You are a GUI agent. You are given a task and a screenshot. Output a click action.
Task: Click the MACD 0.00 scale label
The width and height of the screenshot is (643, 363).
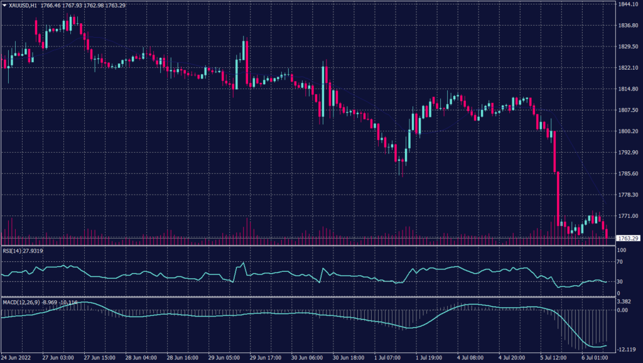[622, 310]
